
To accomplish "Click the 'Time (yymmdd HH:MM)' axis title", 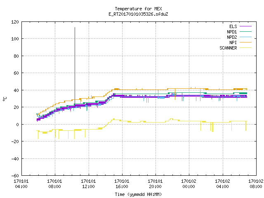I will pyautogui.click(x=138, y=194).
